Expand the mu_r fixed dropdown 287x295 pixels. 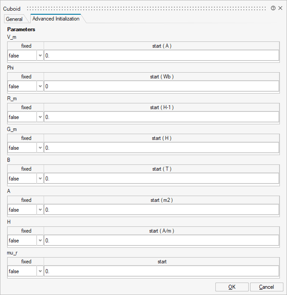pyautogui.click(x=40, y=271)
